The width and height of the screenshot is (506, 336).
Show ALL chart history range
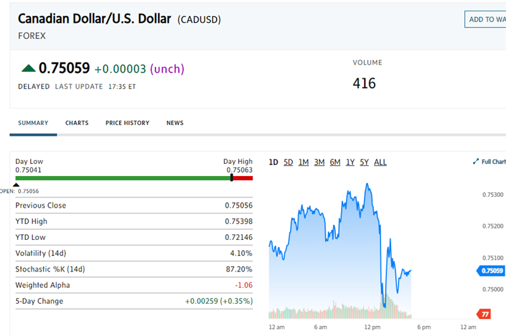(x=380, y=162)
